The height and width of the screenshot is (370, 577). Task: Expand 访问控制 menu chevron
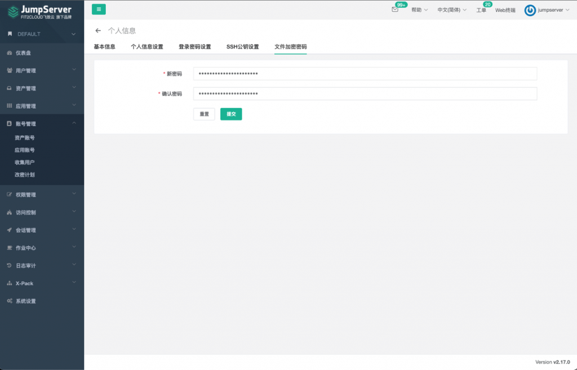[74, 211]
